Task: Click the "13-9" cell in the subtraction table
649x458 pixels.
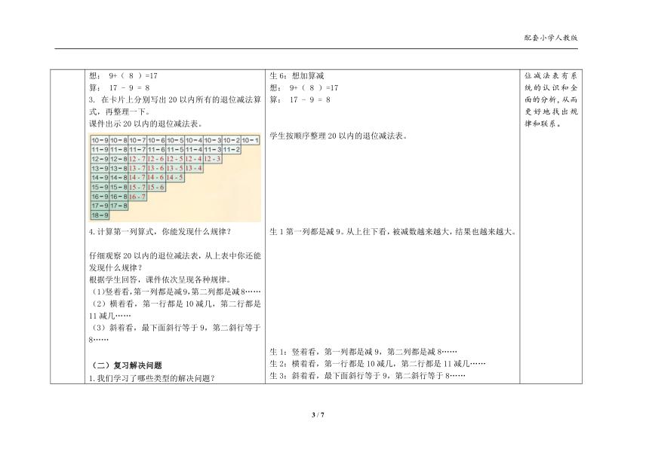Action: [100, 169]
